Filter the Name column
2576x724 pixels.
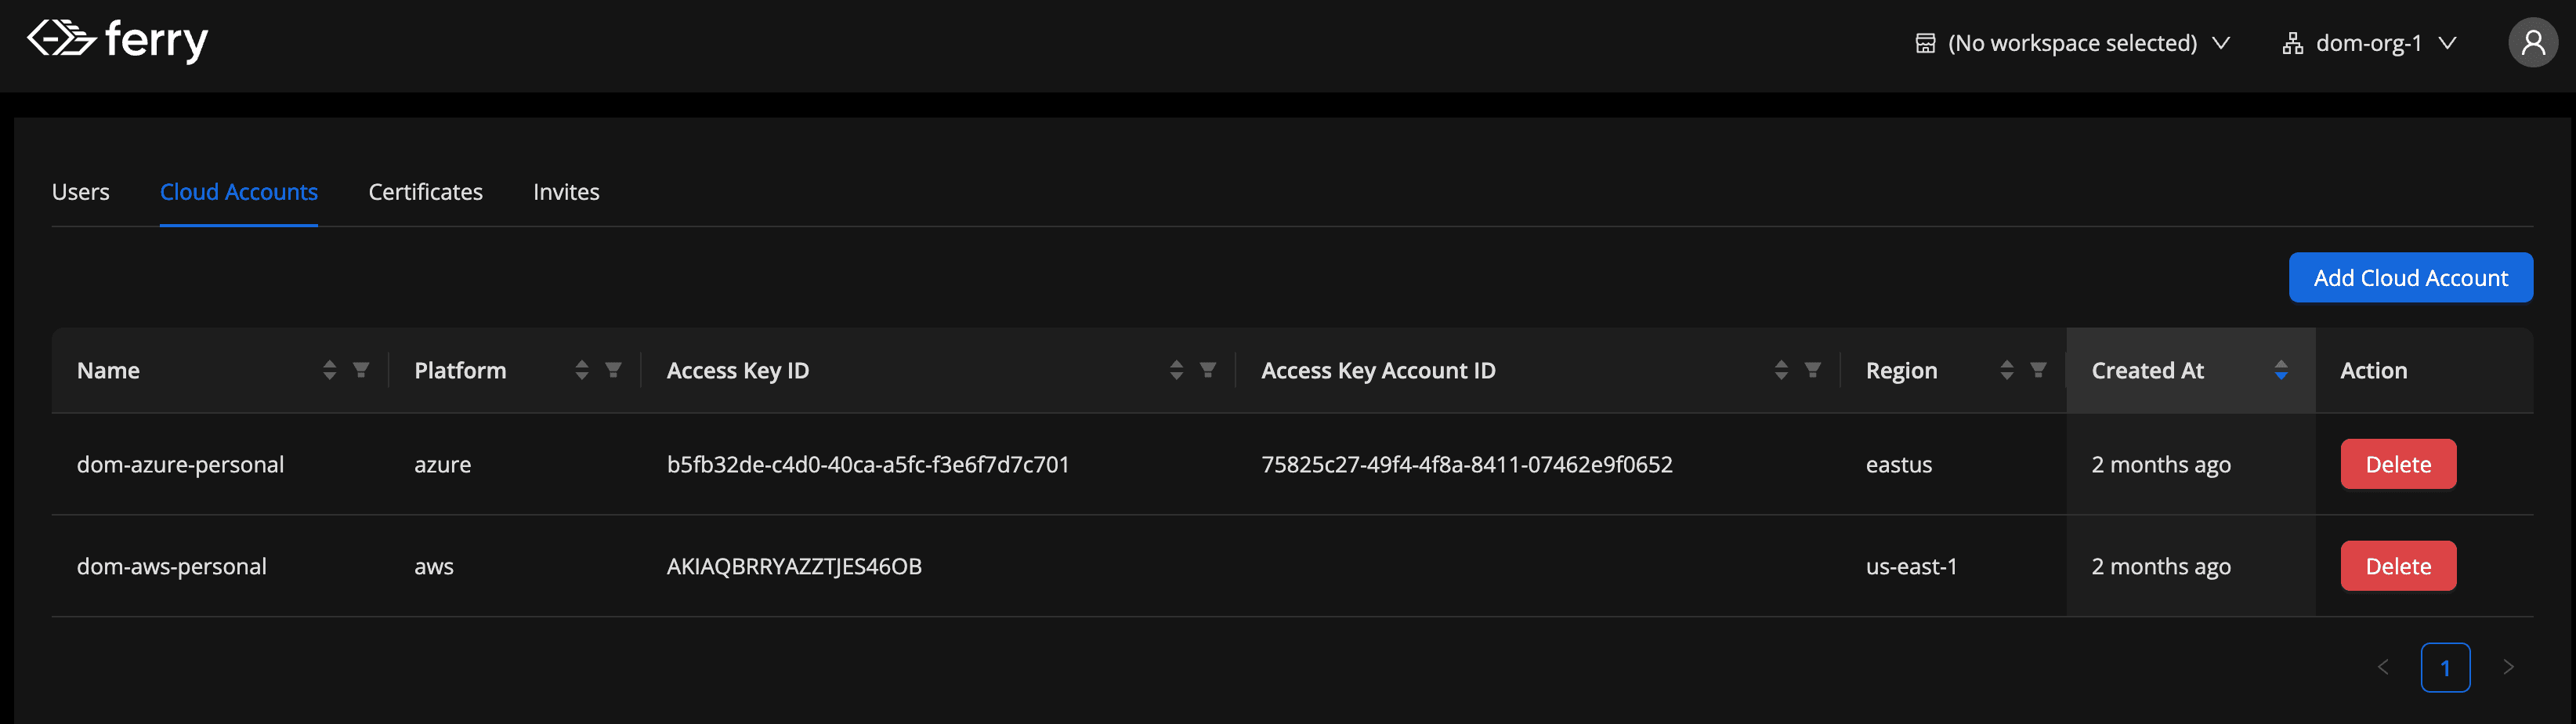pyautogui.click(x=361, y=370)
